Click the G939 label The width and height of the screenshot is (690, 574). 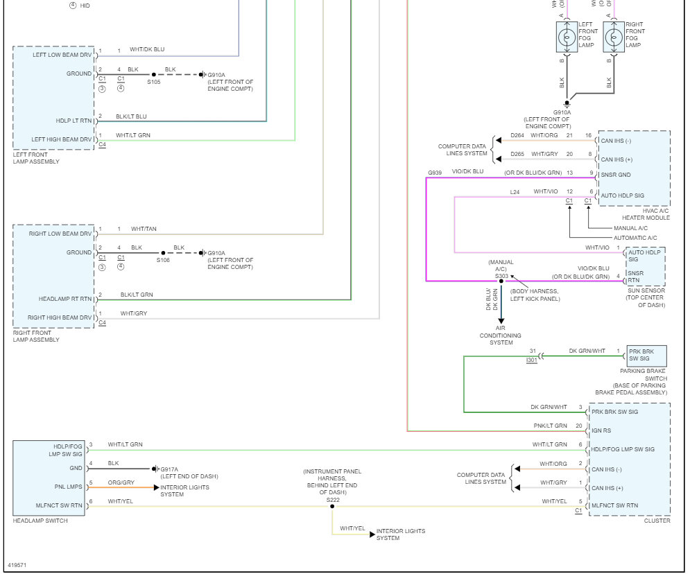coord(435,173)
